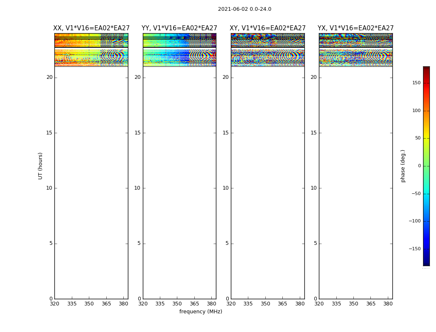Select the XY panel title

(x=267, y=28)
